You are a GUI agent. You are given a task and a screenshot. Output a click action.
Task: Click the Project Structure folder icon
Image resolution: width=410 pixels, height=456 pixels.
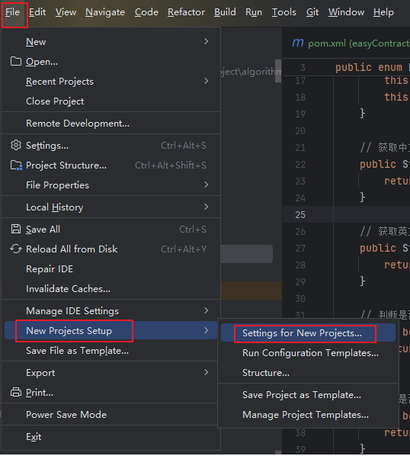click(x=16, y=165)
